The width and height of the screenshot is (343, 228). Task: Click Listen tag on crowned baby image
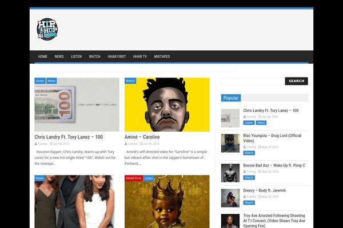(149, 178)
